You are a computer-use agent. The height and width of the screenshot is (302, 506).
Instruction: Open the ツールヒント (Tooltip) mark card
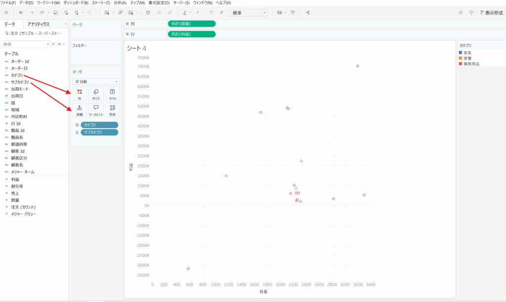tap(96, 110)
